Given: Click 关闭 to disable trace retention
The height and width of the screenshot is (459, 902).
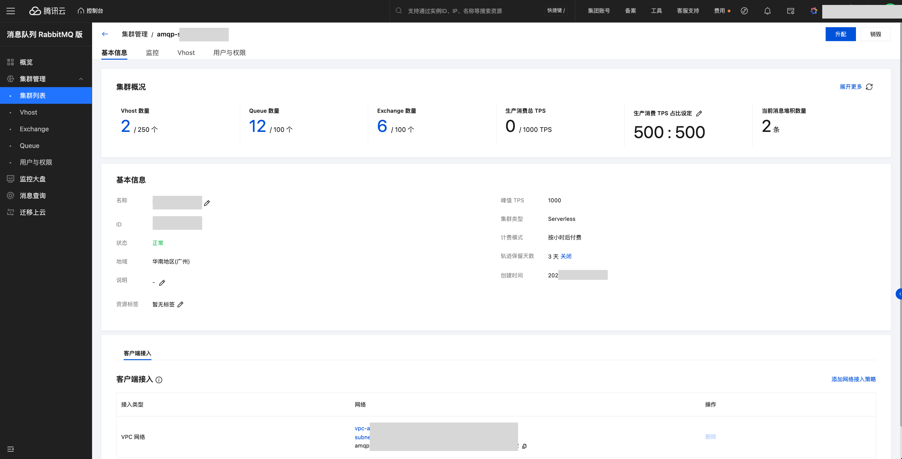Looking at the screenshot, I should 566,256.
